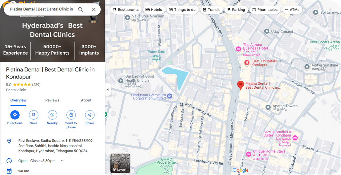The image size is (341, 175).
Task: Select the KIMS Hospitals map marker
Action: tap(247, 63)
